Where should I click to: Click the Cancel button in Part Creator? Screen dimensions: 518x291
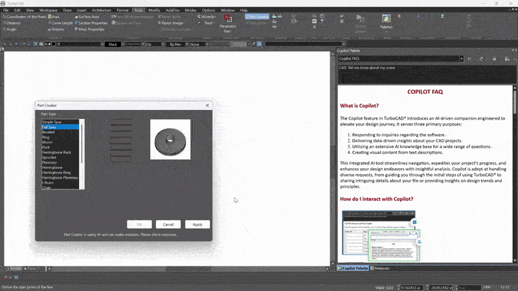coord(168,224)
